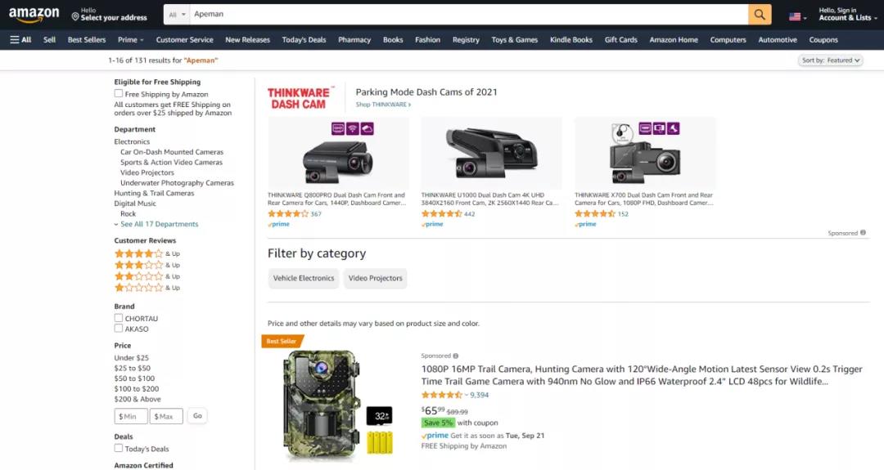The image size is (884, 470).
Task: Click the Sponsored info icon under banner
Action: click(863, 233)
